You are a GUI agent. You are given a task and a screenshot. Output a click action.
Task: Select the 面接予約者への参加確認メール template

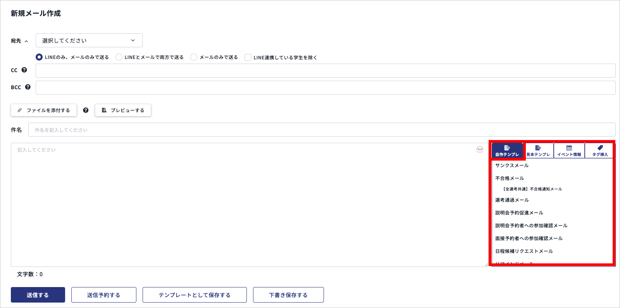[x=529, y=239]
